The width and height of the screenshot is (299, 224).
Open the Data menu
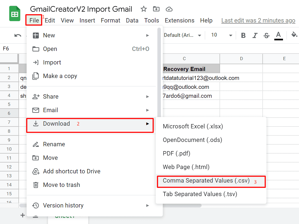point(132,20)
